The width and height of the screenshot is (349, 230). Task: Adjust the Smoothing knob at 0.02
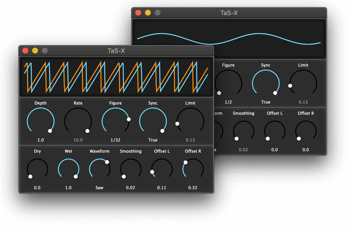131,169
